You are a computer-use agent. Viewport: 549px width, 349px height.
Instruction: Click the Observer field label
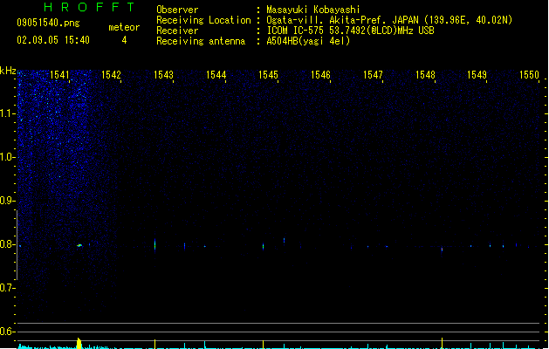[x=177, y=10]
